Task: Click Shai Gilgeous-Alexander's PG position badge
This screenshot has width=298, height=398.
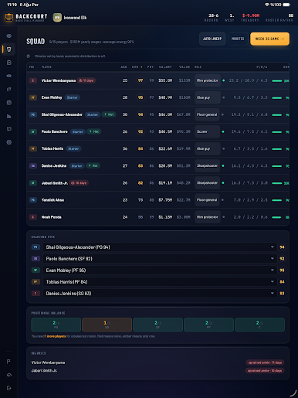Action: tap(33, 114)
